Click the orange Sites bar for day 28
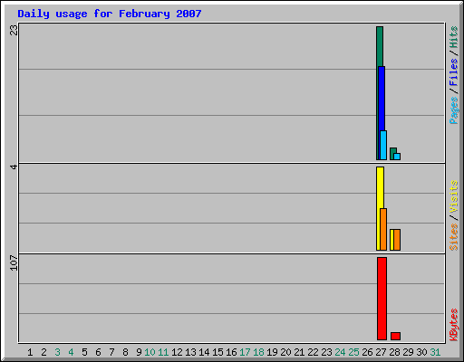Image resolution: width=464 pixels, height=362 pixels. [397, 240]
